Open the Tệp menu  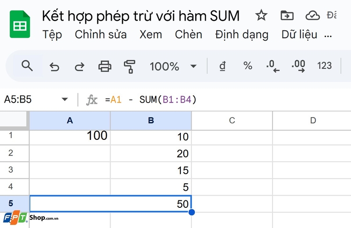pos(52,35)
